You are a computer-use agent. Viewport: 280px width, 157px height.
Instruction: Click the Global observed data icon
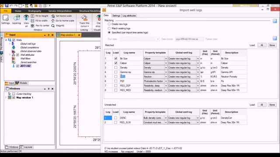14,51
